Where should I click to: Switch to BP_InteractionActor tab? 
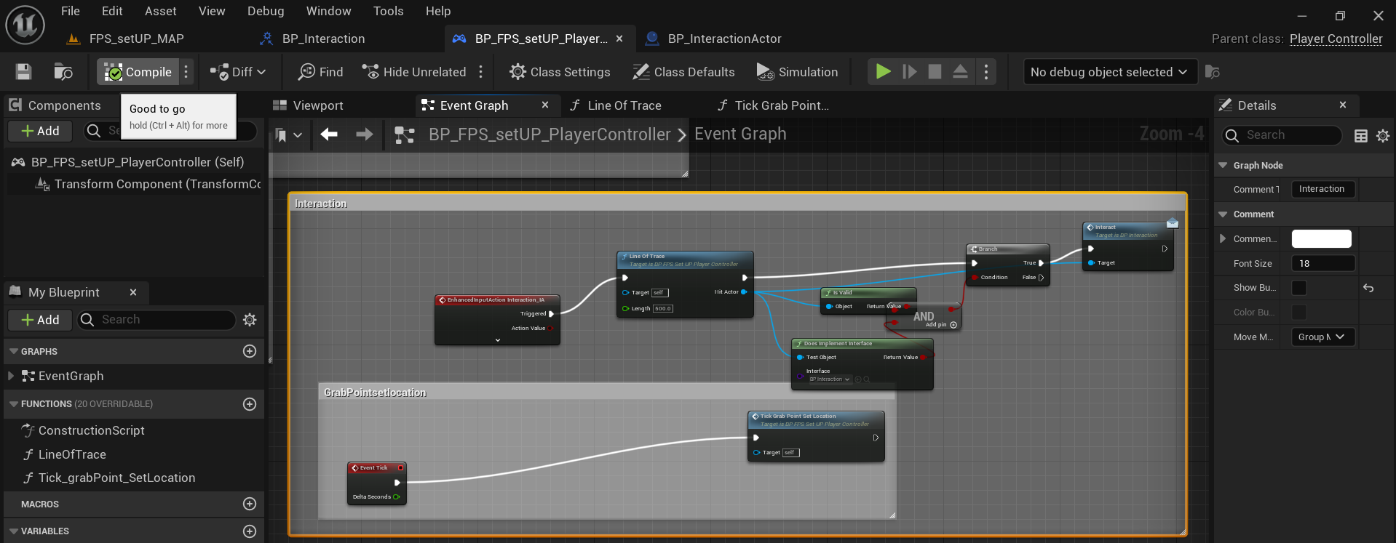(x=714, y=39)
